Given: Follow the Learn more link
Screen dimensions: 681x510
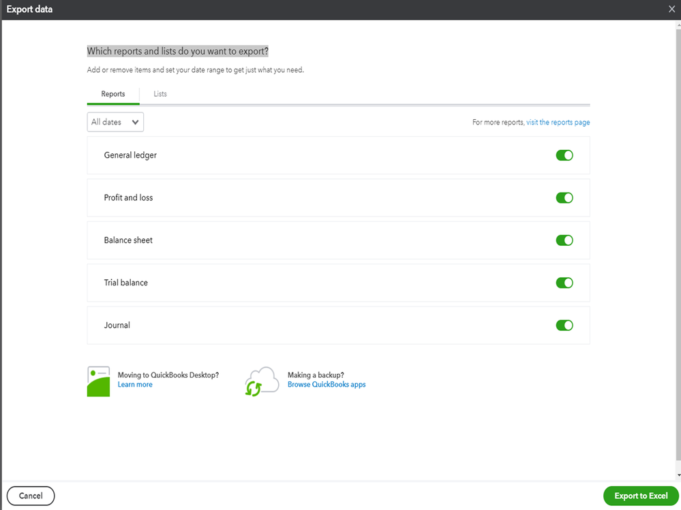Looking at the screenshot, I should 135,385.
